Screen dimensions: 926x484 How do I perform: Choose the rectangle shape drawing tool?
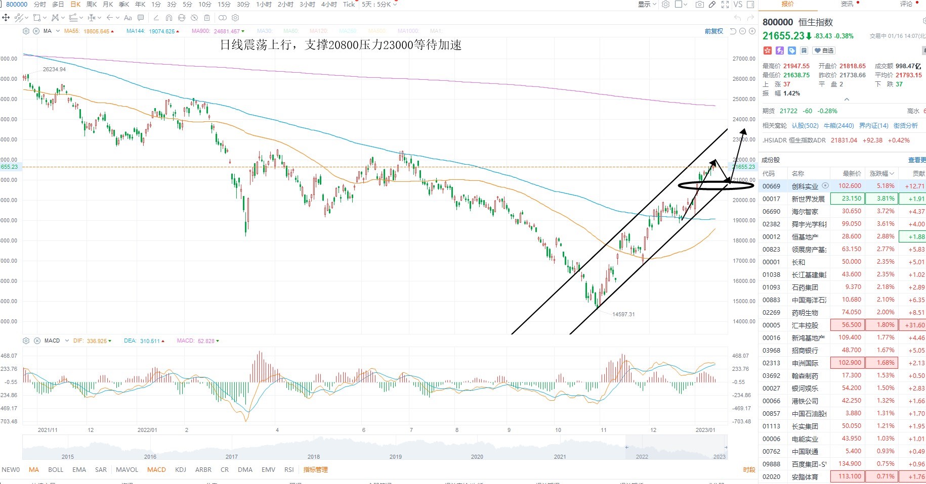(x=37, y=18)
